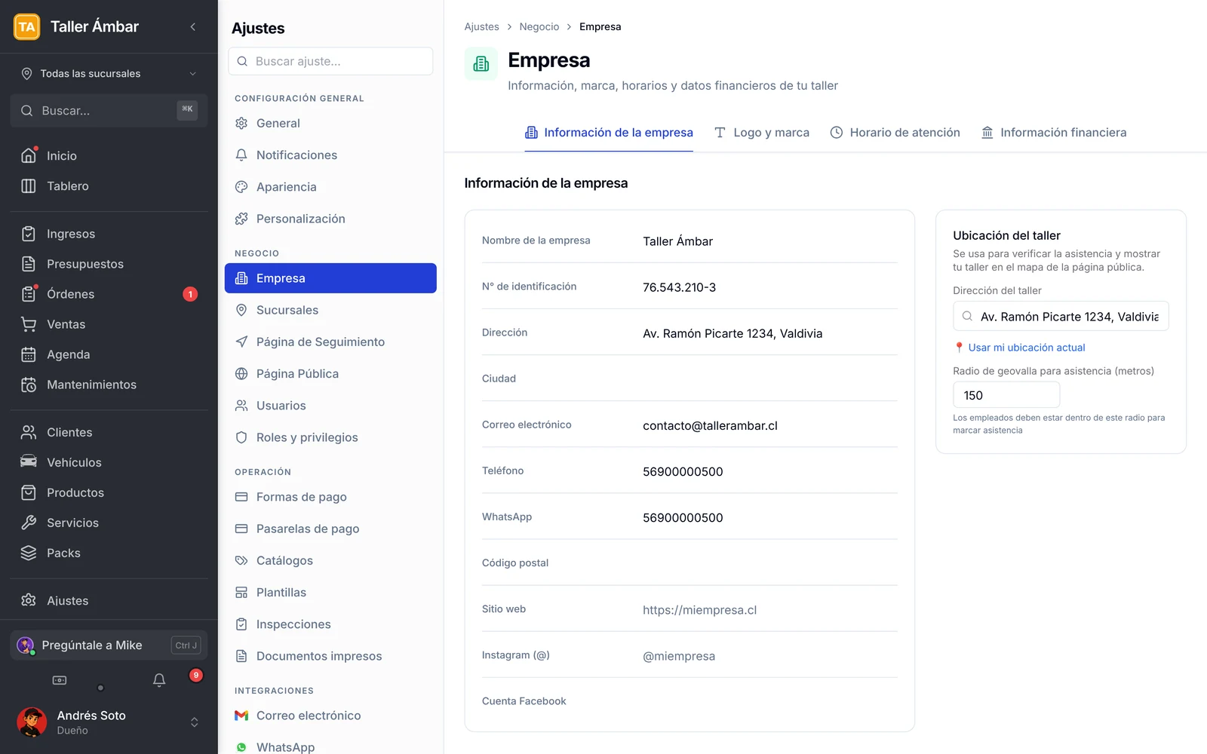1207x754 pixels.
Task: Open the Todas las sucursales dropdown
Action: pyautogui.click(x=109, y=73)
